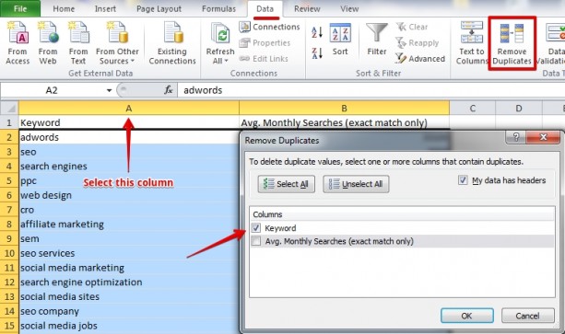Click cell containing 'search engines'

[129, 167]
